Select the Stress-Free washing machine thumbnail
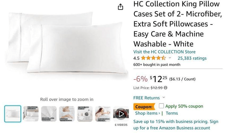The image size is (226, 133). point(85,114)
